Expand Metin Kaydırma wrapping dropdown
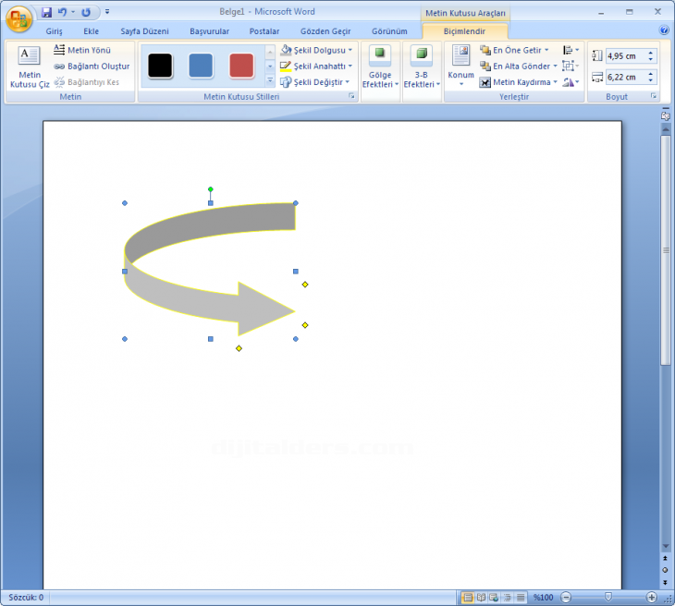This screenshot has height=606, width=675. 556,81
